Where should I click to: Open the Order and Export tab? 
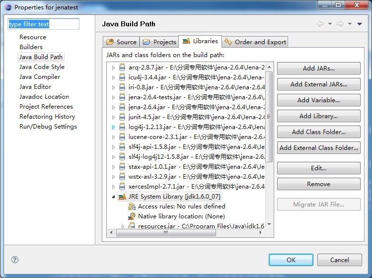click(x=255, y=42)
